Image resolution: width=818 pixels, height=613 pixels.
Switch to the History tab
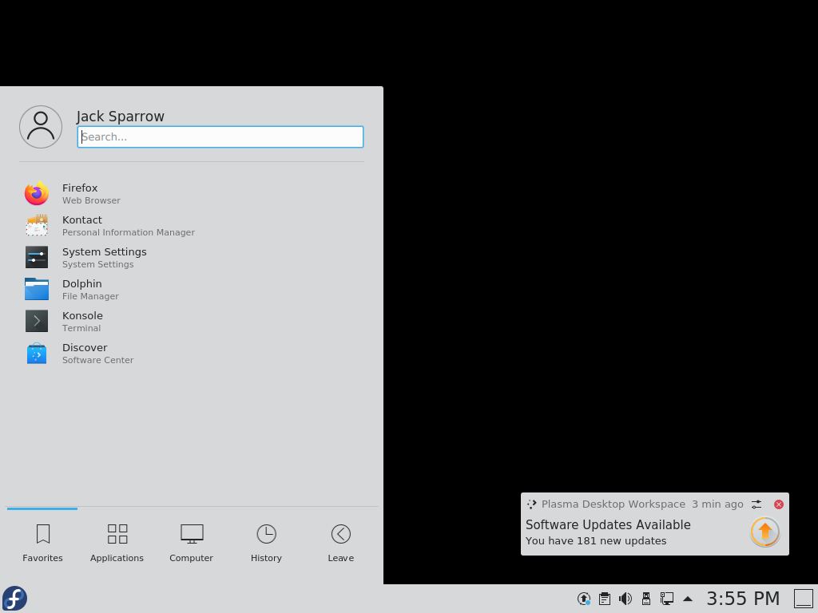pos(266,543)
